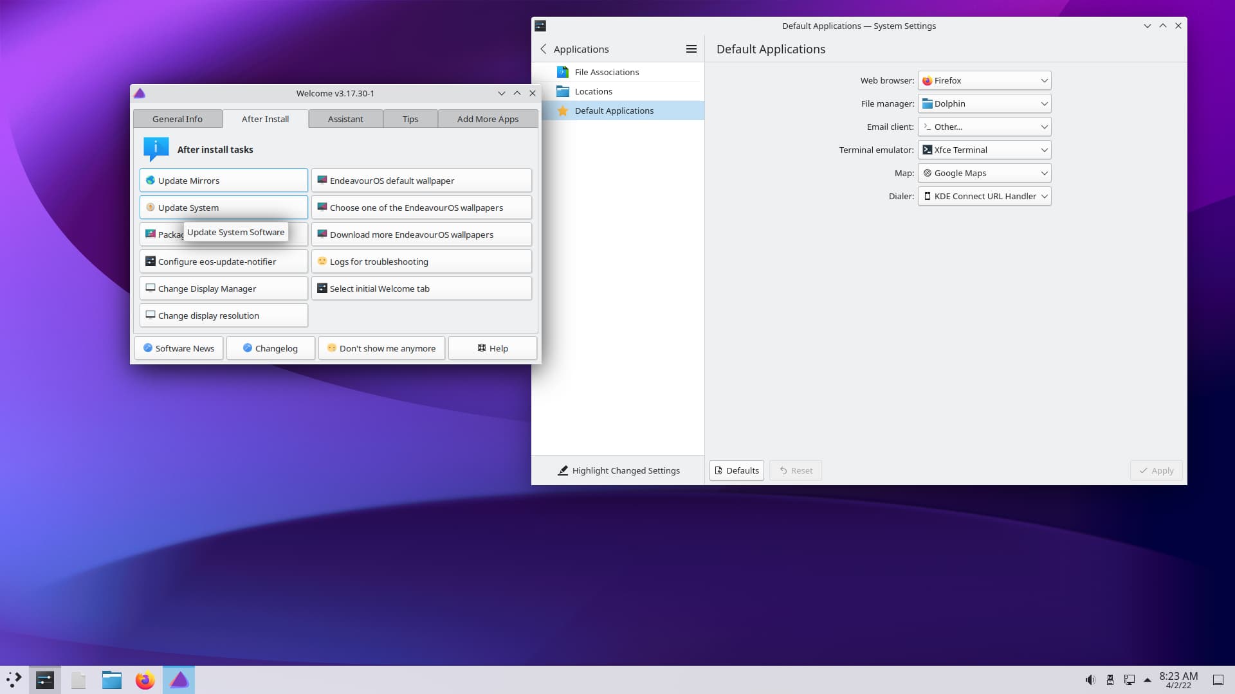Switch to the General Info tab
The width and height of the screenshot is (1235, 694).
coord(178,119)
